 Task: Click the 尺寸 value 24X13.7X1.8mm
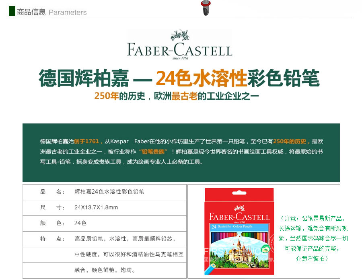click(96, 207)
